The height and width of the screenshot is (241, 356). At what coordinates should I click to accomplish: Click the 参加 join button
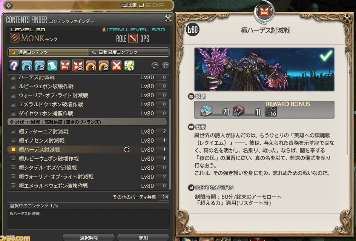pos(143,237)
